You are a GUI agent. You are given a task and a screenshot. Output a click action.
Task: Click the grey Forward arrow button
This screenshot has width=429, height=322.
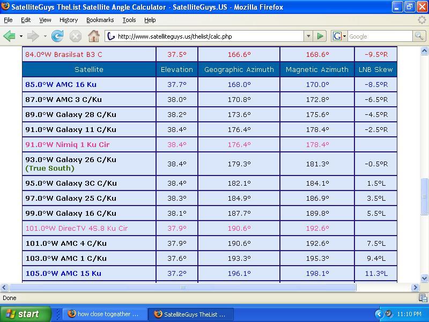pyautogui.click(x=33, y=36)
